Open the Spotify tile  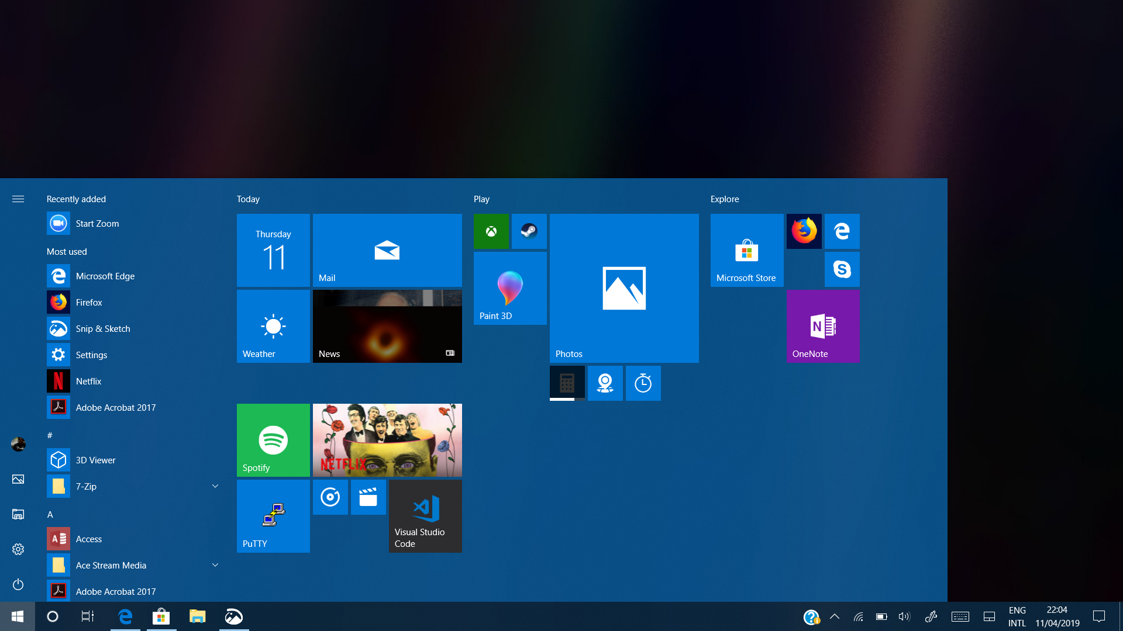point(273,440)
